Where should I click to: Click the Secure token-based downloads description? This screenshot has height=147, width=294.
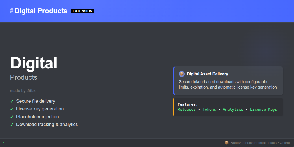tap(228, 84)
